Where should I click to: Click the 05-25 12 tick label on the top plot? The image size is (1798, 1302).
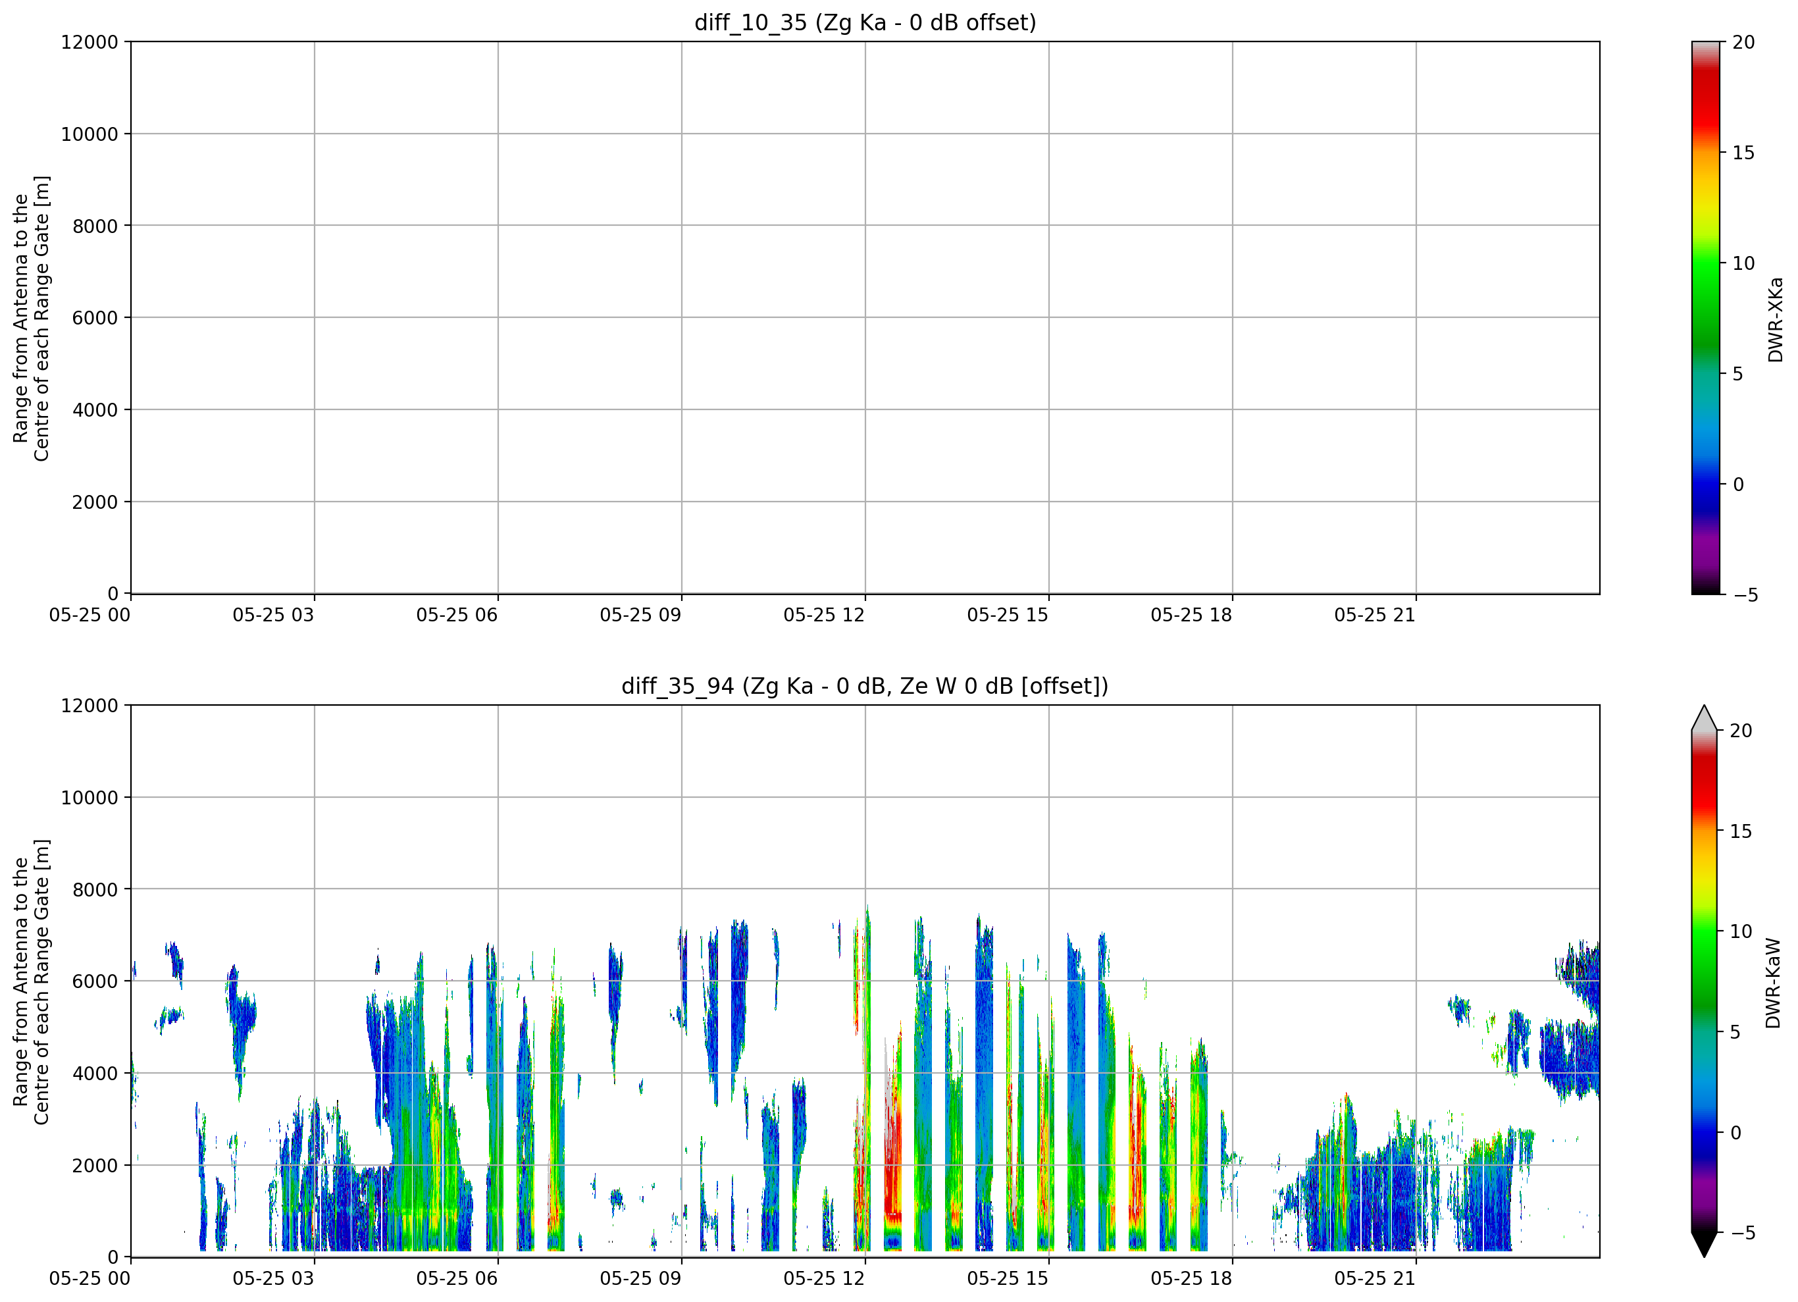coord(824,615)
